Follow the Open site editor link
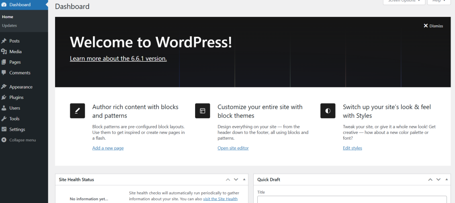 tap(233, 148)
